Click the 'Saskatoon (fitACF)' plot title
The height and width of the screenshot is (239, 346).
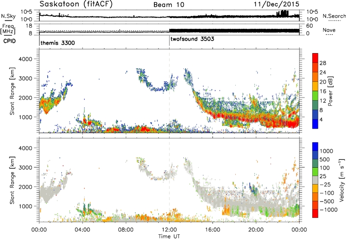76,4
